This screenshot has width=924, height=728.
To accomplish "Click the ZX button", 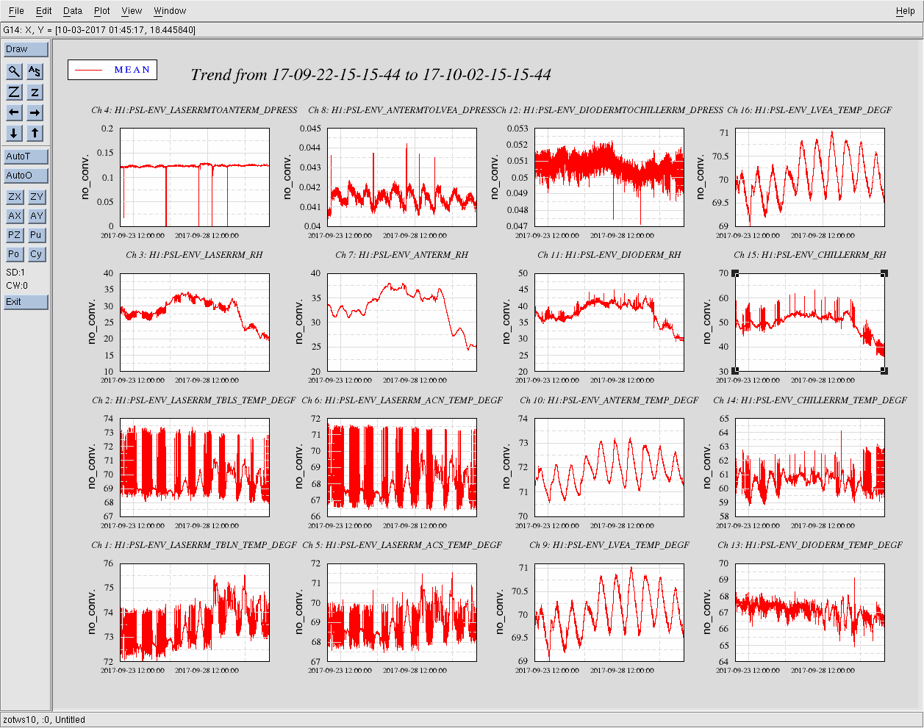I will click(14, 197).
